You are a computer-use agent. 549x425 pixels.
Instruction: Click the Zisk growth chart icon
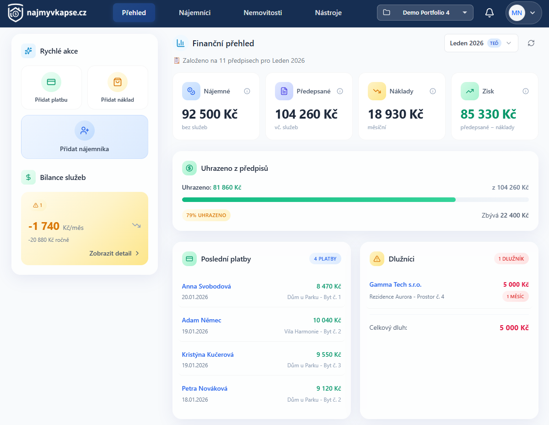[469, 91]
